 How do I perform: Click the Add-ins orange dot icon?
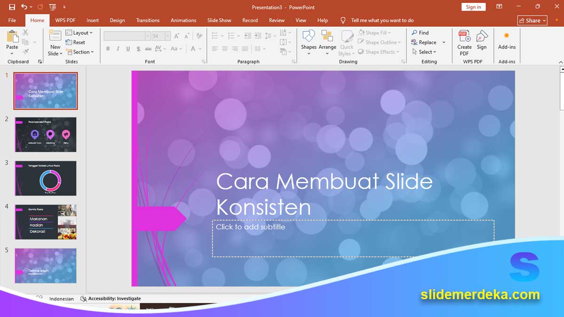tap(507, 36)
